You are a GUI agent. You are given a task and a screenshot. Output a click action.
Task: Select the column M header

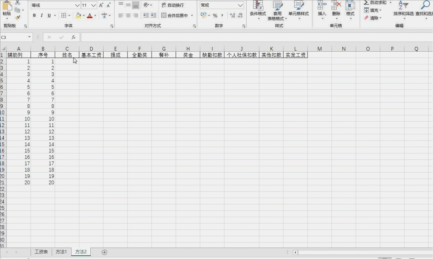point(319,49)
